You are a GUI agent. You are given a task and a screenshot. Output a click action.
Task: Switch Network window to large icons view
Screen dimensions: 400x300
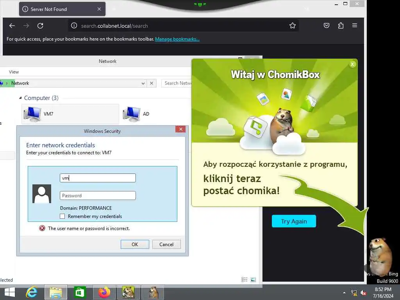pos(253,280)
